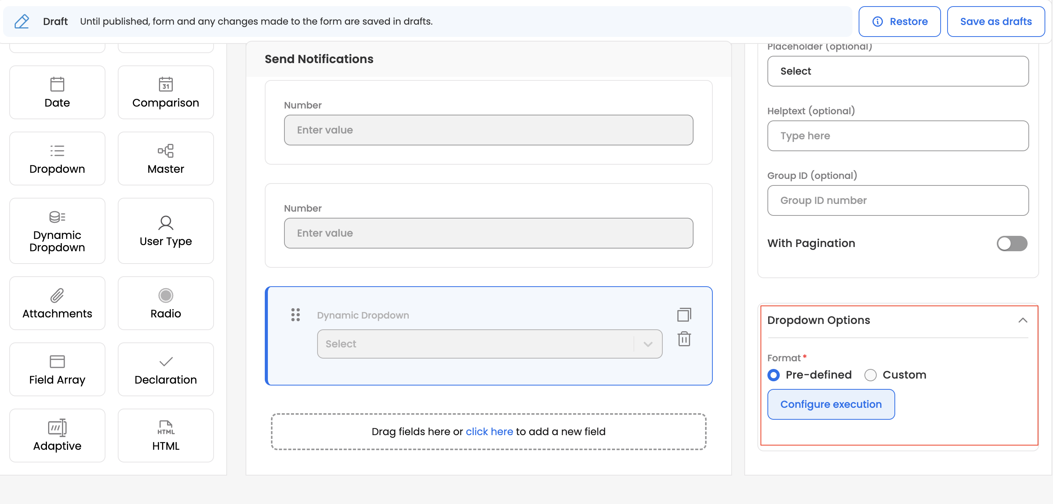Click the Save as drafts button
The width and height of the screenshot is (1053, 504).
[995, 22]
